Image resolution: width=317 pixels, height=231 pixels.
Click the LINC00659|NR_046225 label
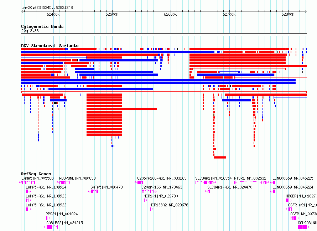[293, 178]
